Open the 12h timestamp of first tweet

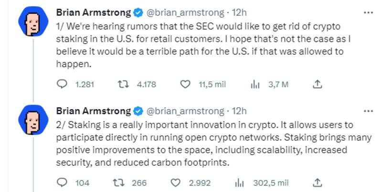[239, 12]
